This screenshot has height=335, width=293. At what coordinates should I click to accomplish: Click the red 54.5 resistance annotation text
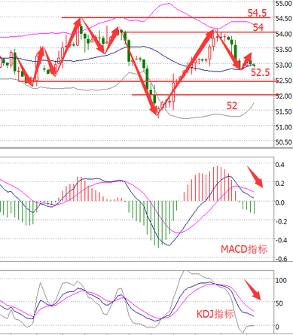[257, 13]
